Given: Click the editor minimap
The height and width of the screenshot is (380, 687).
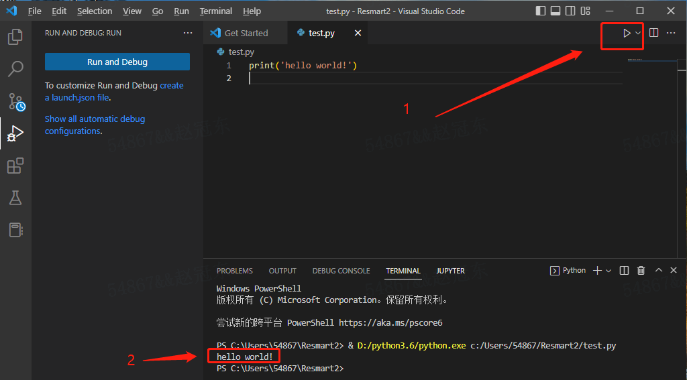Looking at the screenshot, I should coord(651,61).
